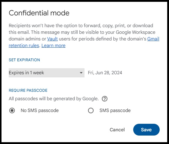Click the 'SMS passcode' option label
This screenshot has width=169, height=144.
click(x=115, y=110)
